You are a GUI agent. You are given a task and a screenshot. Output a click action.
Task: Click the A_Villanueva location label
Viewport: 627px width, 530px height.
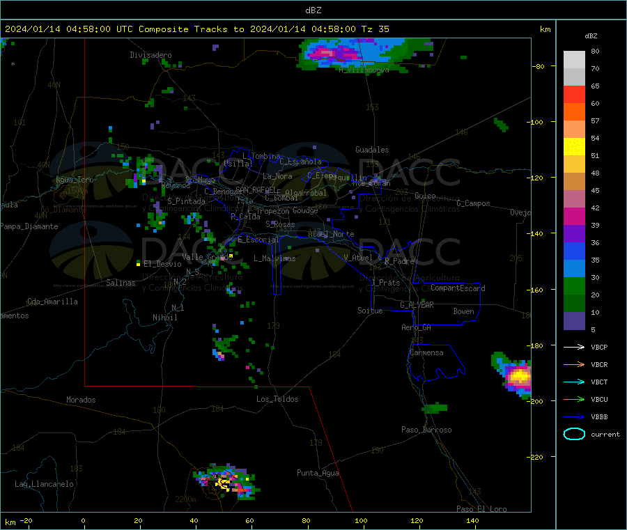(x=364, y=70)
